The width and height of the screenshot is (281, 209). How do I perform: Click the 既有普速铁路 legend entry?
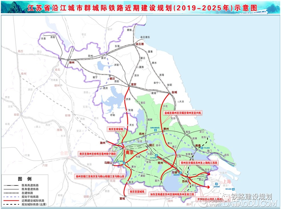tap(21, 189)
